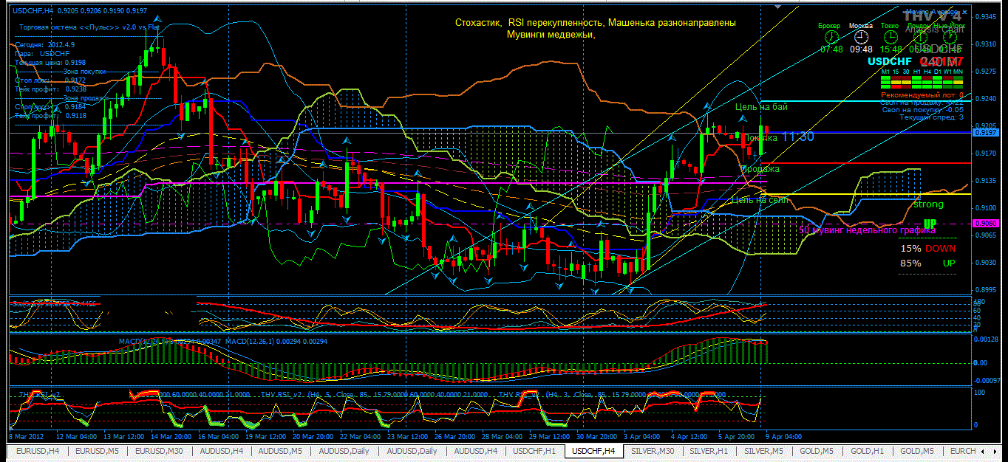
Task: Click the stop loss value 0.9184
Action: [75, 106]
